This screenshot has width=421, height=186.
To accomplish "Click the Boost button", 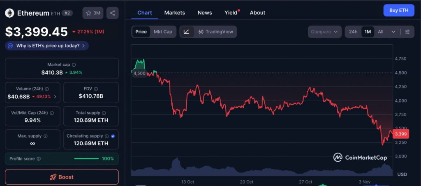I will coord(62,177).
